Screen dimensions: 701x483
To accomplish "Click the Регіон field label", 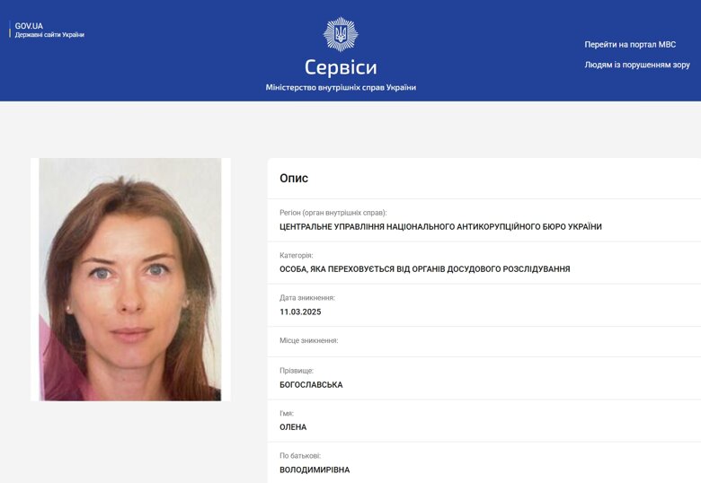I will pyautogui.click(x=333, y=213).
